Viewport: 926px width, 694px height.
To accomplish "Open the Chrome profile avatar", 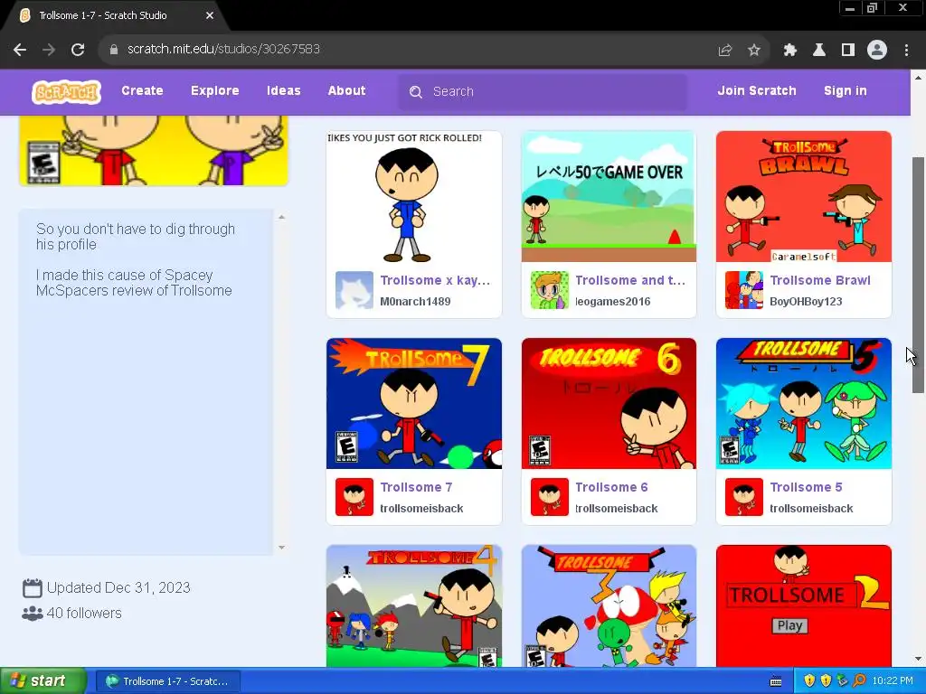I will [x=877, y=50].
